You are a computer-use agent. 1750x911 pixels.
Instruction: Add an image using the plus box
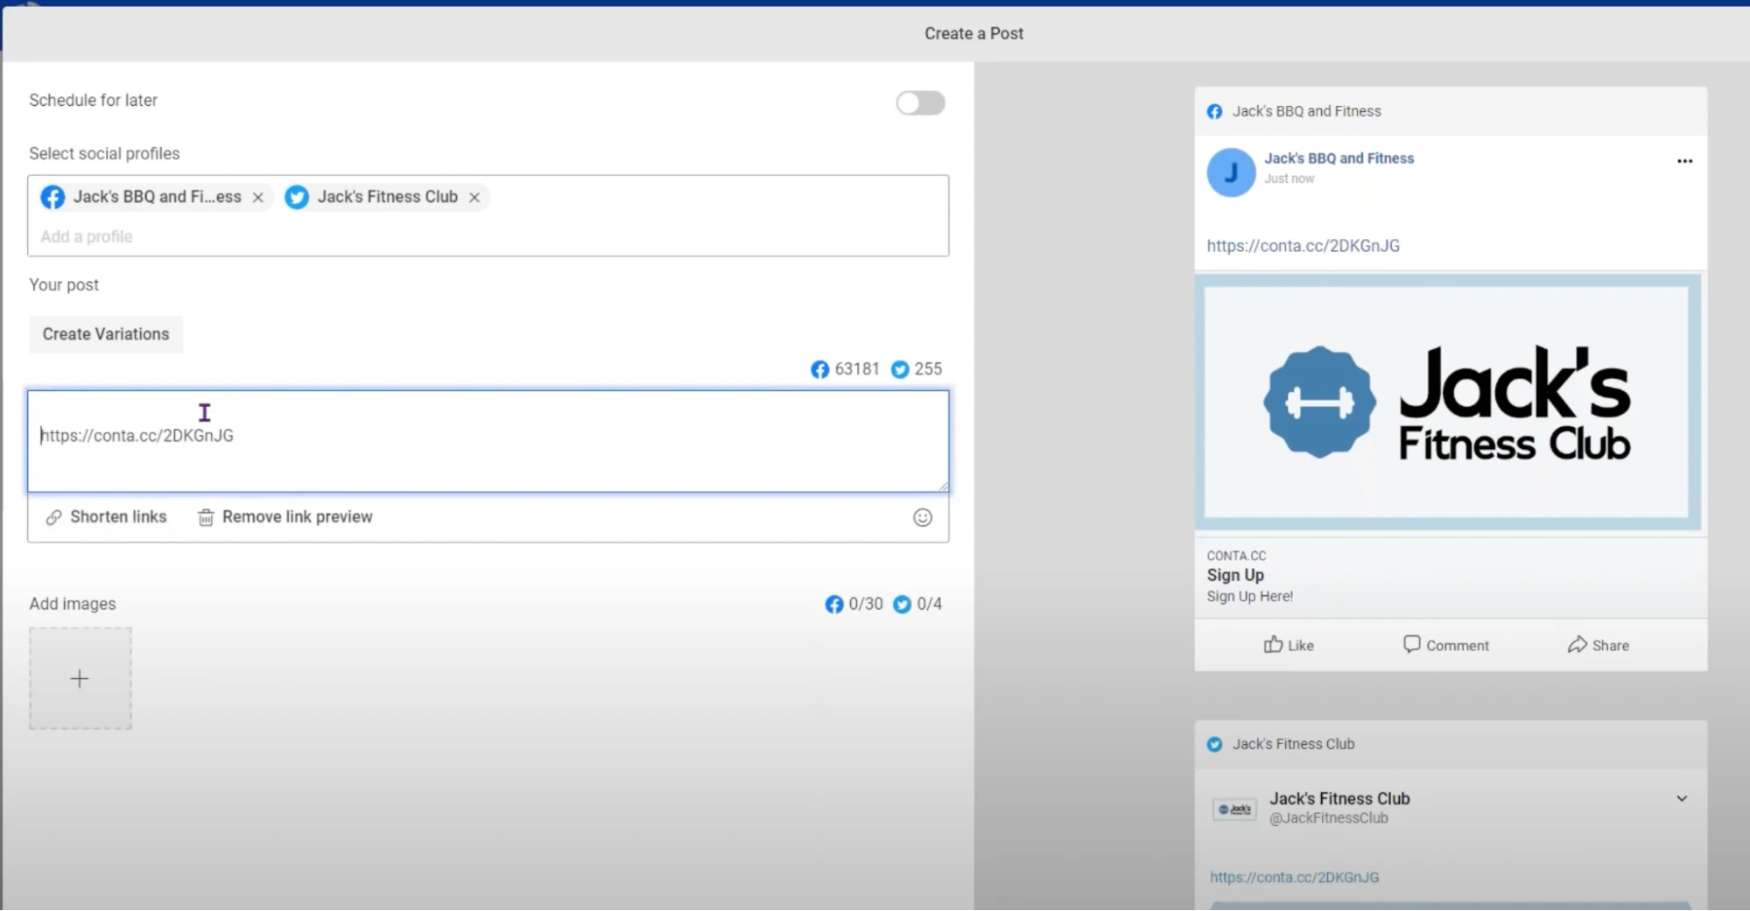[x=80, y=679]
